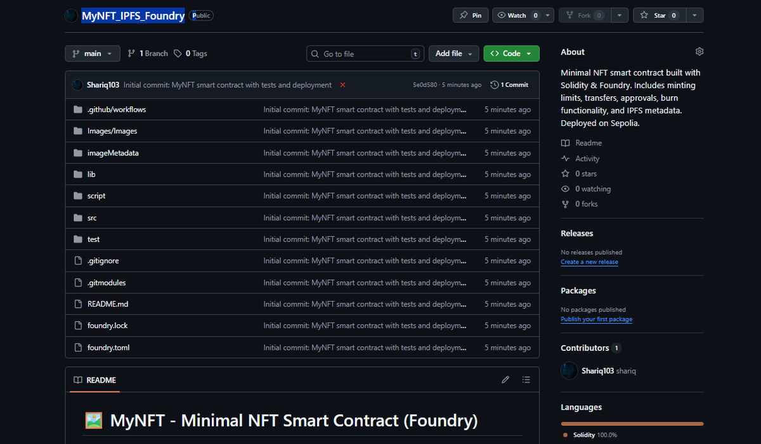Open the README outline list icon
Image resolution: width=761 pixels, height=444 pixels.
click(x=526, y=379)
